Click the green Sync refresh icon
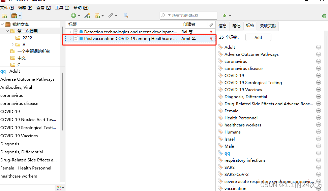The image size is (328, 191). 324,16
